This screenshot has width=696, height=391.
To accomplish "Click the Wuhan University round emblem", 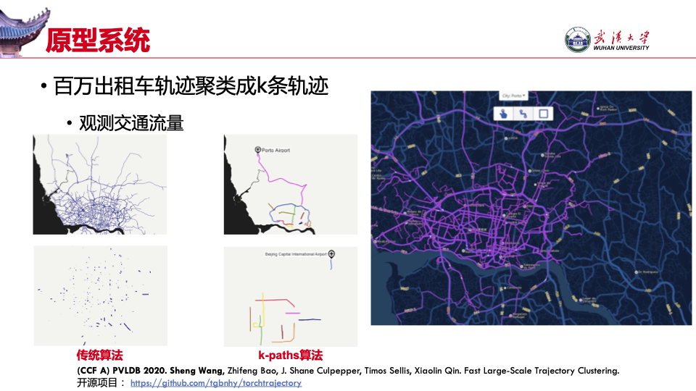I will pyautogui.click(x=577, y=40).
